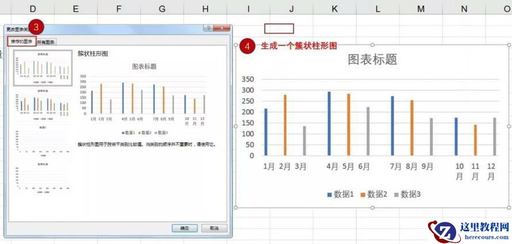Close the change chart type dialog
The height and width of the screenshot is (244, 512).
pyautogui.click(x=221, y=28)
